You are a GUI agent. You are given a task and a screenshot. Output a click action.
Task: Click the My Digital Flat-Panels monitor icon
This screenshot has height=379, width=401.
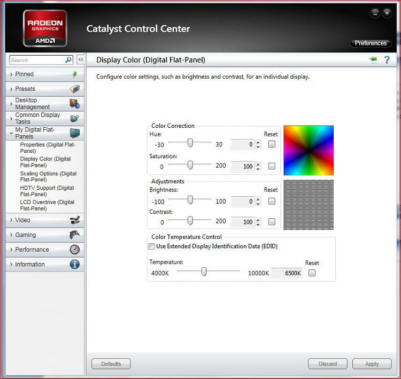click(x=75, y=133)
